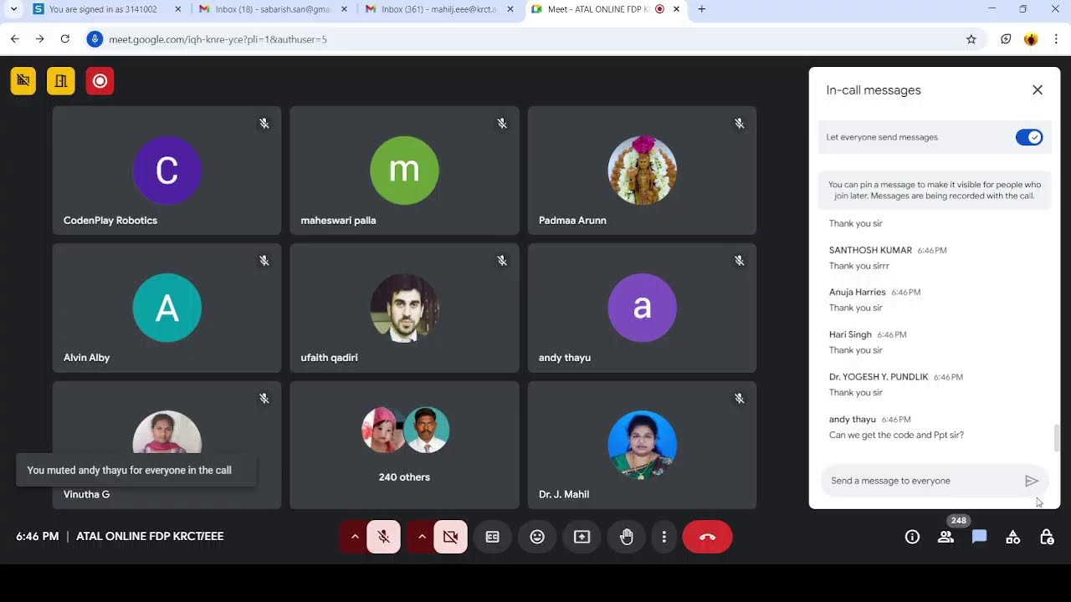Click the yellow captions-off extension icon
This screenshot has width=1071, height=602.
click(23, 81)
